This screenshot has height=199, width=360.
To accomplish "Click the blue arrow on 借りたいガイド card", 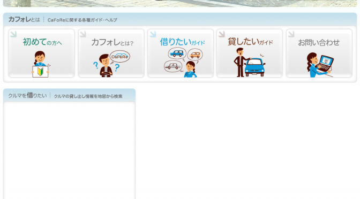I will coord(153,34).
